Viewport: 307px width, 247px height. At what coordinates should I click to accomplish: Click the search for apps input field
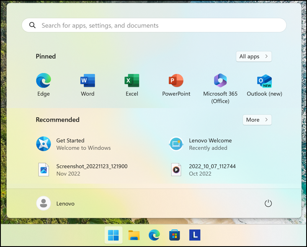coord(154,25)
